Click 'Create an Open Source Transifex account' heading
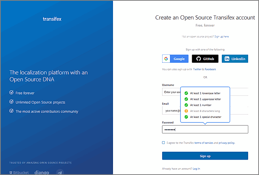This screenshot has width=259, height=175. pos(205,18)
